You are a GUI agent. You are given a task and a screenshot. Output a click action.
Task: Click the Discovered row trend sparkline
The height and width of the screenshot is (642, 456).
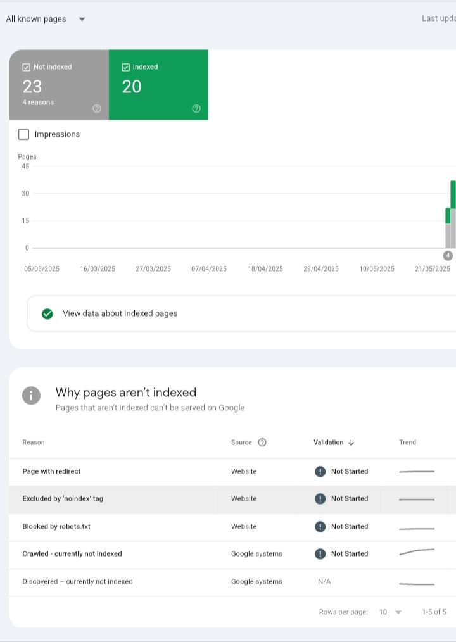tap(417, 584)
